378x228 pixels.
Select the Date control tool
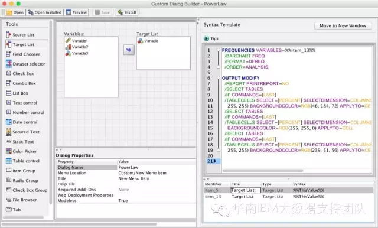22,122
